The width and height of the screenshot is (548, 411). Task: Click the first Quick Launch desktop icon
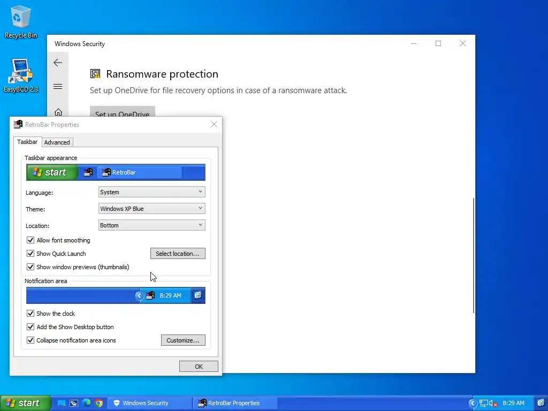62,403
